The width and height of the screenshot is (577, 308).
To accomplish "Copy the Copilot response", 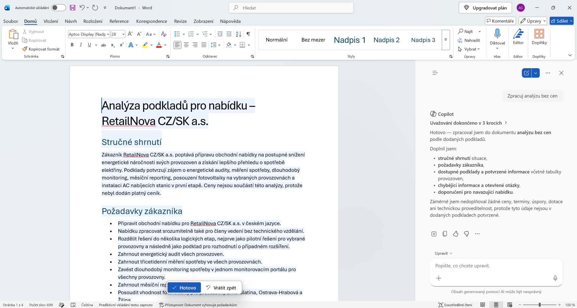I will (x=445, y=234).
